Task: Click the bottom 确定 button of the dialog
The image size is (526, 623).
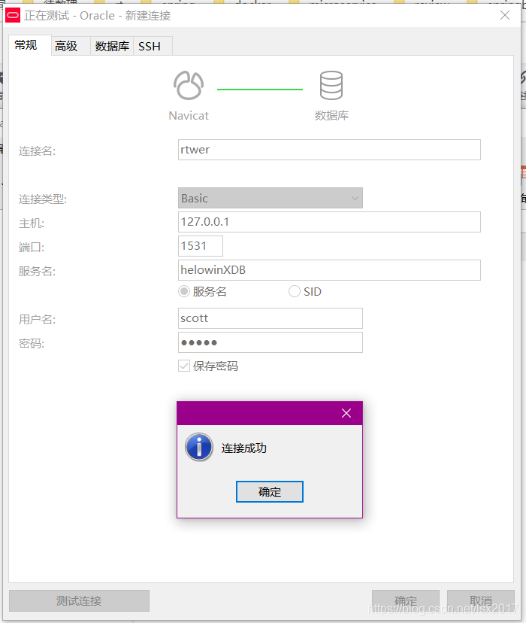Action: (x=406, y=600)
